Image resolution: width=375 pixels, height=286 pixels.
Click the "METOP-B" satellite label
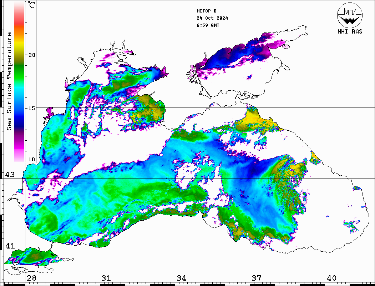coord(206,11)
